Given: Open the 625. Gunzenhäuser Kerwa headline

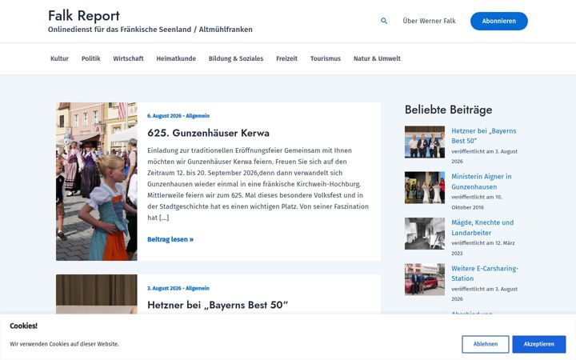Looking at the screenshot, I should 208,133.
